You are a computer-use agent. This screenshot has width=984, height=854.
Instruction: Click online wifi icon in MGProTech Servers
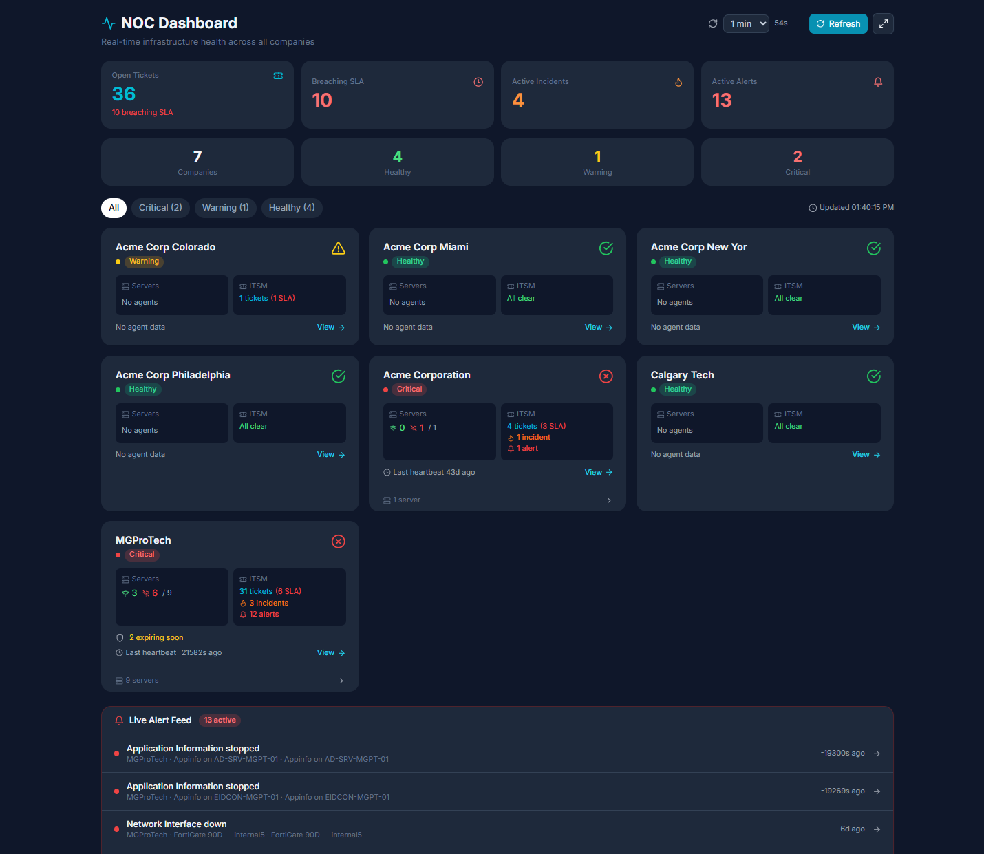tap(125, 593)
